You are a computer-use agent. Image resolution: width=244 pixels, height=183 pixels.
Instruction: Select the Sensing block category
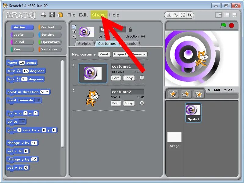click(50, 34)
